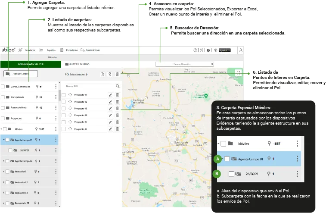This screenshot has height=213, width=326.
Task: Click the folder list scroll-up arrow
Action: point(60,83)
